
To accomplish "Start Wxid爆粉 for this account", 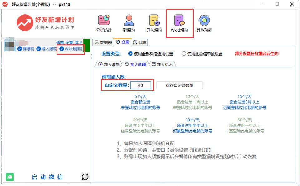I will pos(71,49).
